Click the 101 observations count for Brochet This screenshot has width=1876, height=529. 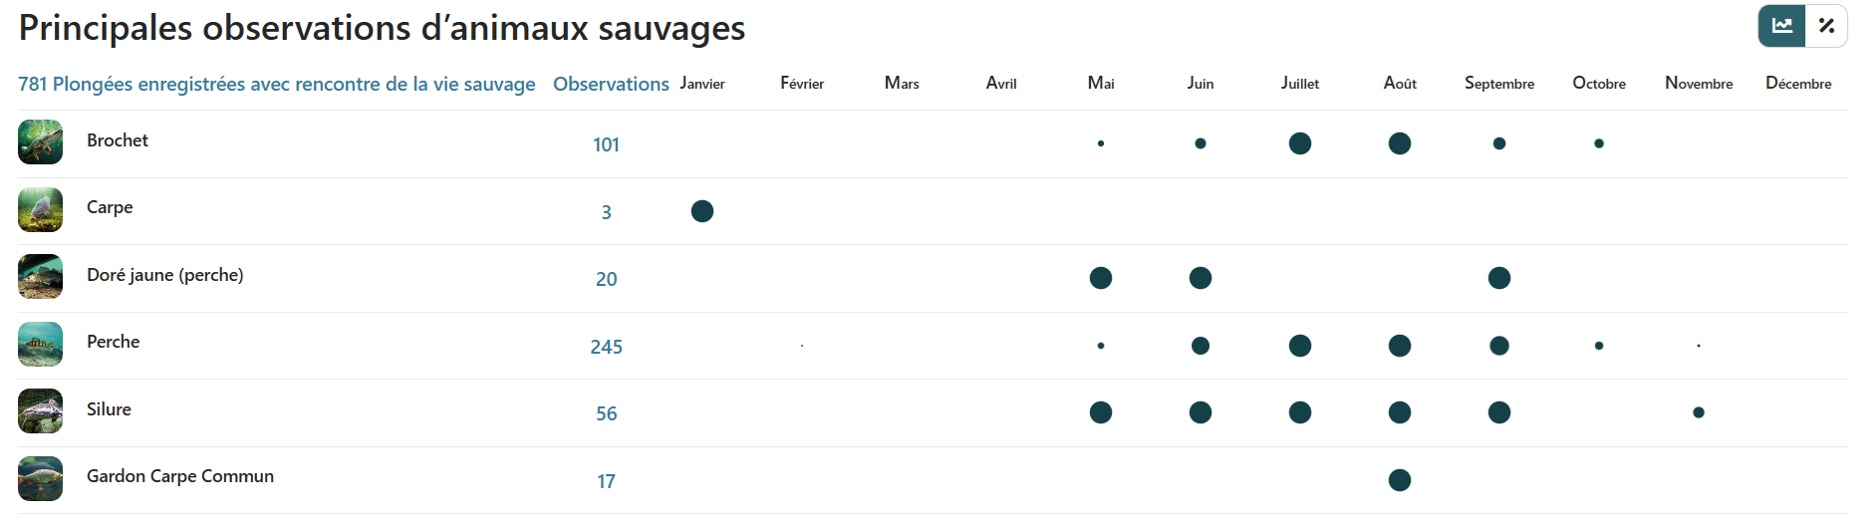pyautogui.click(x=606, y=144)
